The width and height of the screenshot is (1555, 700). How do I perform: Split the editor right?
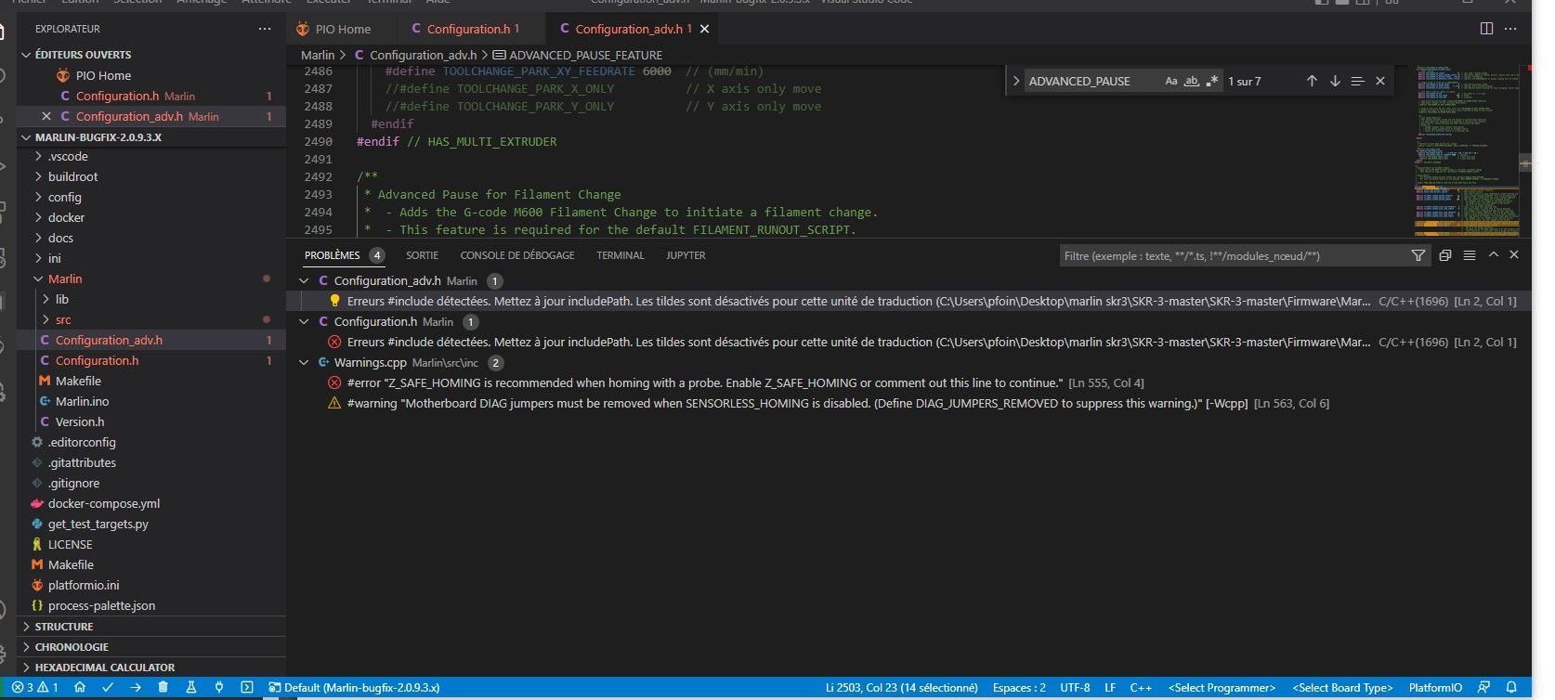click(x=1486, y=29)
